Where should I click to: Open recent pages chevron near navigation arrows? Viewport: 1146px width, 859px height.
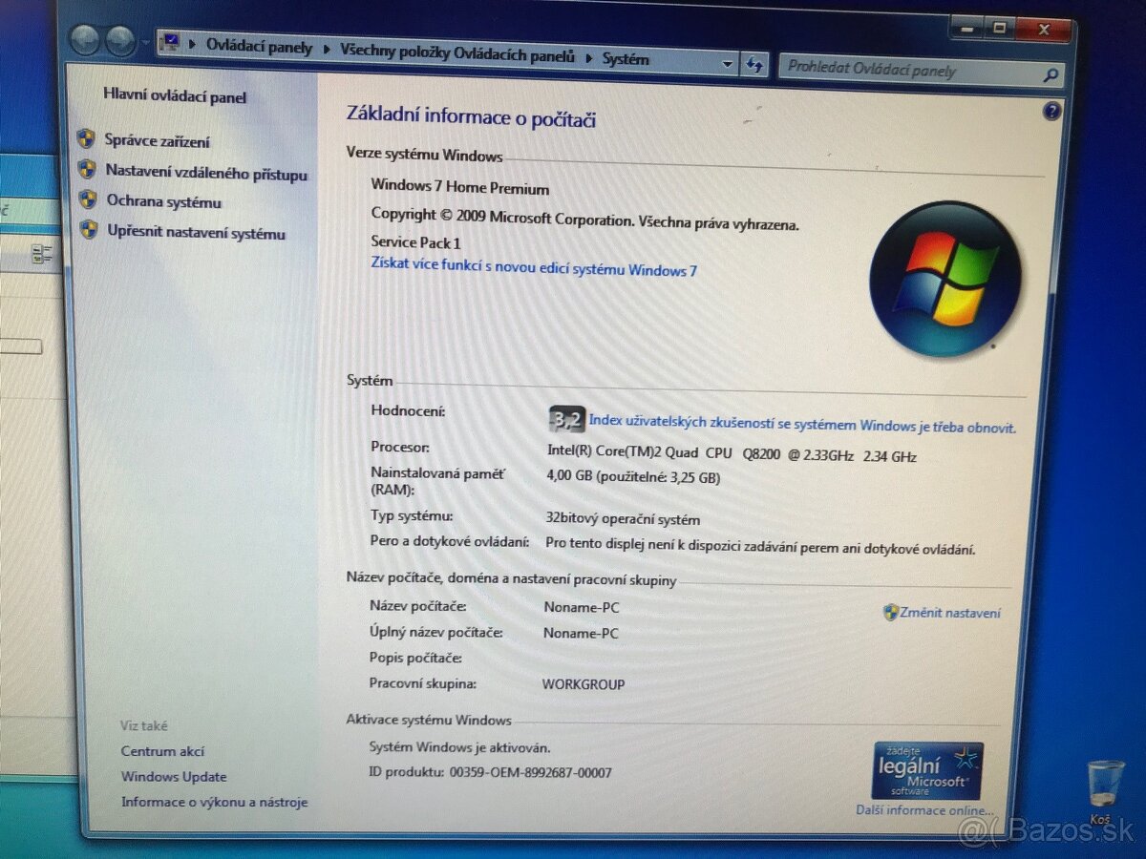point(145,44)
